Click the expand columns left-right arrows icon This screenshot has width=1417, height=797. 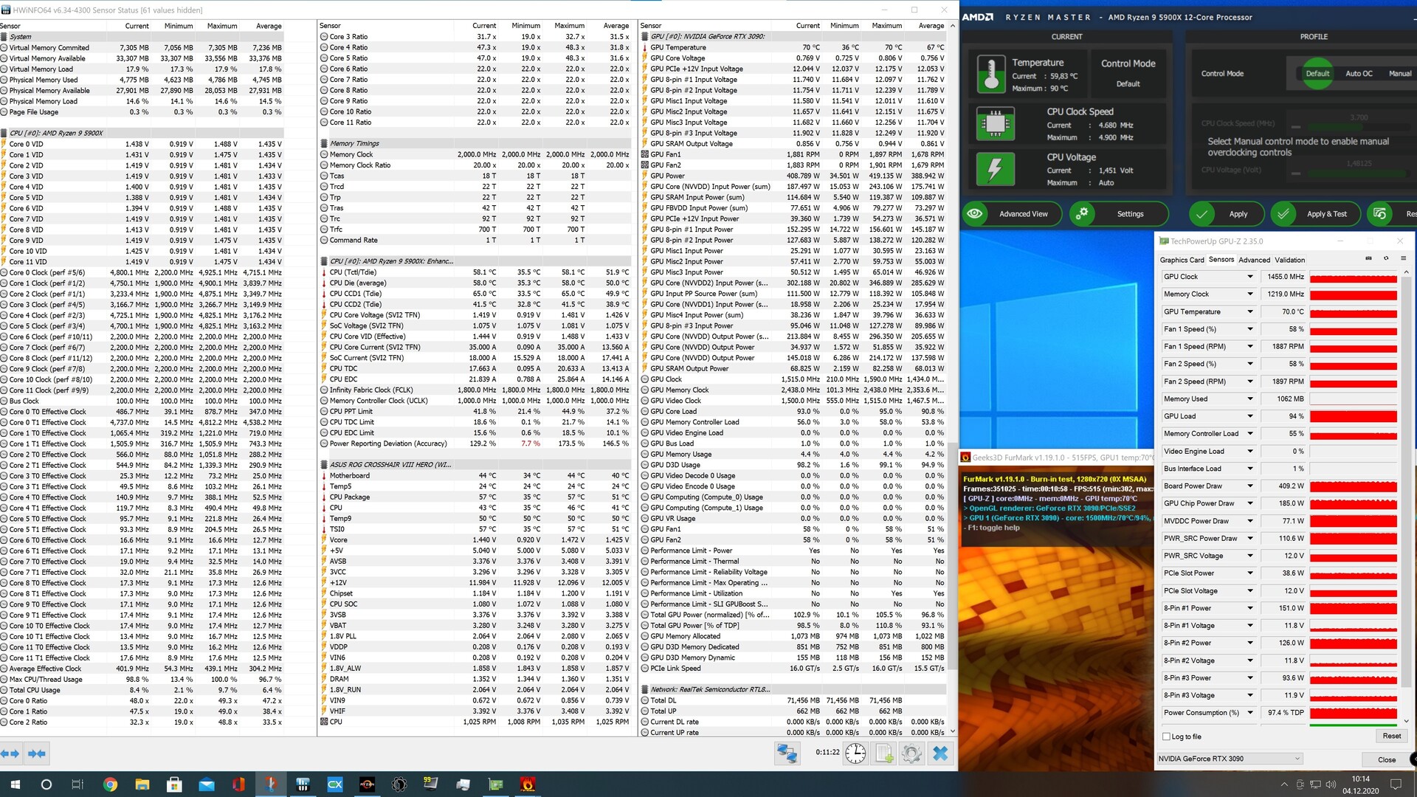coord(10,753)
